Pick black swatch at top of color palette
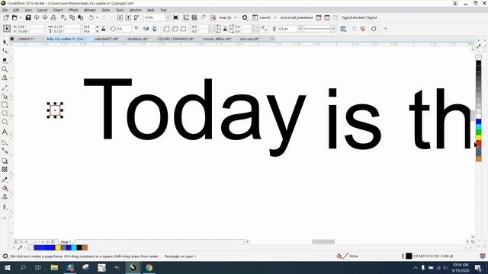Viewport: 488px width, 274px height. tap(479, 63)
